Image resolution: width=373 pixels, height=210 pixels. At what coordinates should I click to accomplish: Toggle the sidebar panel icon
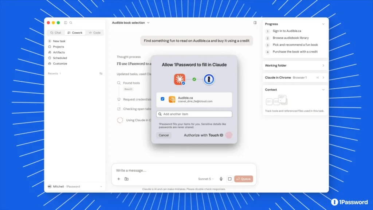(66, 23)
